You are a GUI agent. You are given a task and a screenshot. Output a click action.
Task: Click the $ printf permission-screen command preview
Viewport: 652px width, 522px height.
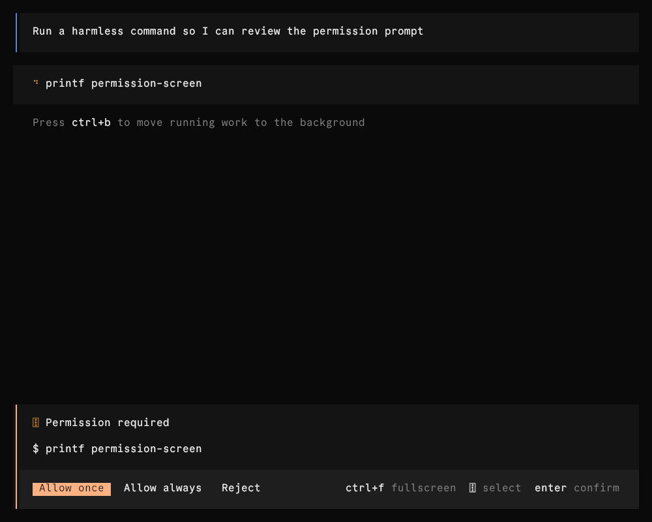point(117,449)
